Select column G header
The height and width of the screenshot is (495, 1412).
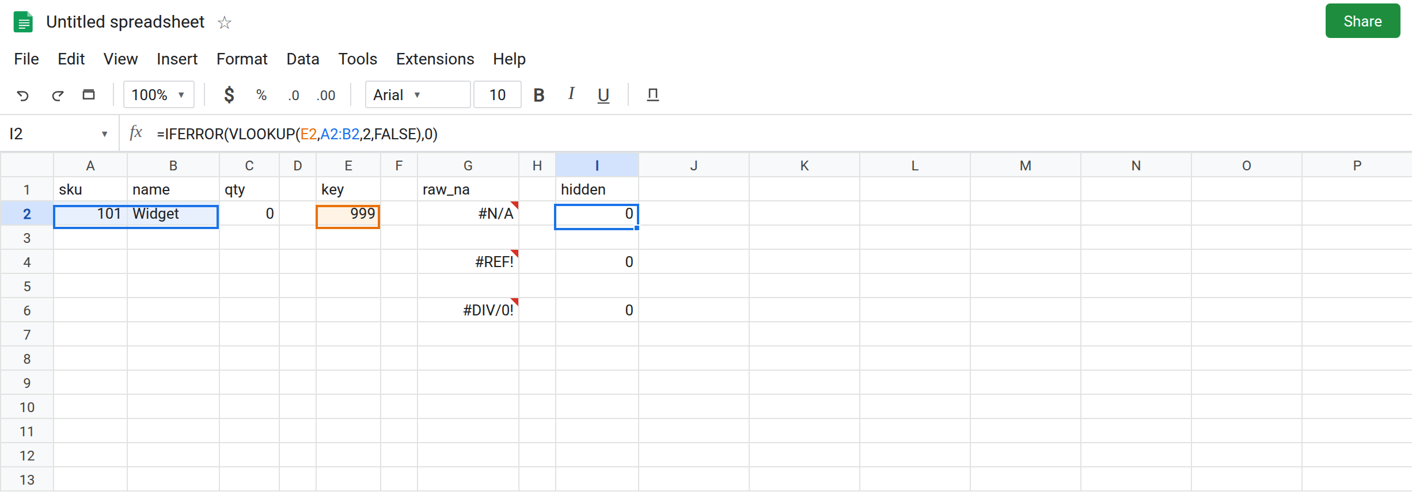[468, 166]
